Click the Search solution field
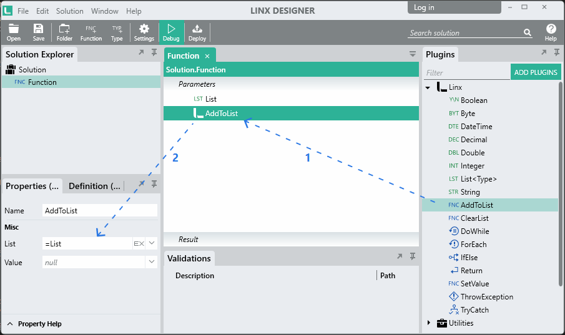Viewport: 565px width, 335px height. pyautogui.click(x=466, y=33)
